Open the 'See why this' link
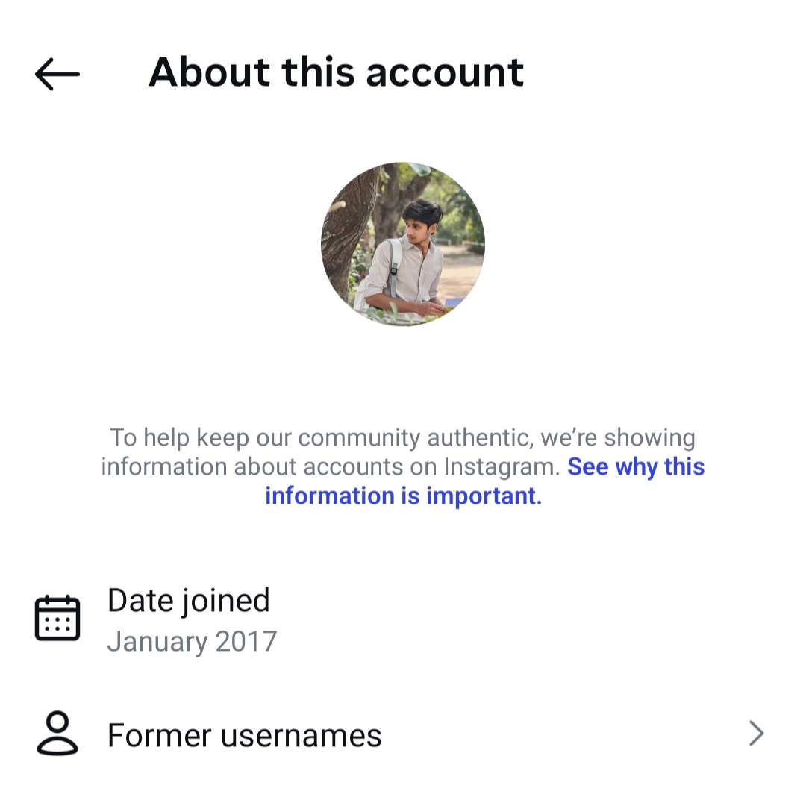This screenshot has width=806, height=806. click(x=636, y=467)
